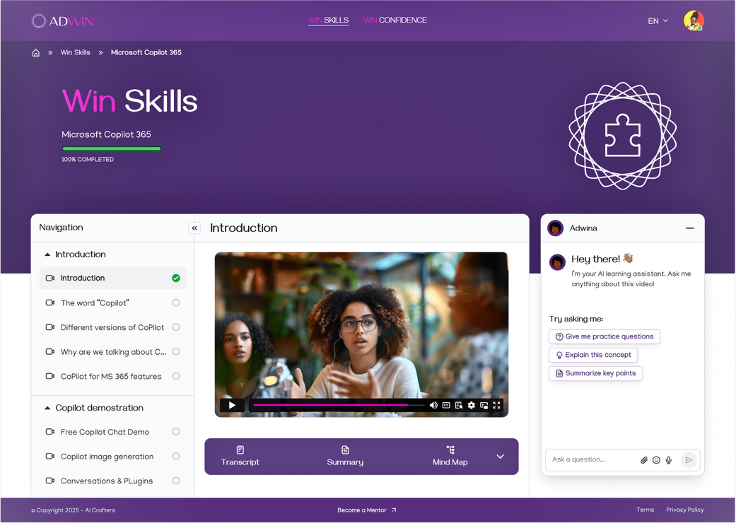The height and width of the screenshot is (523, 736).
Task: Attach a file with paperclip icon
Action: (644, 460)
